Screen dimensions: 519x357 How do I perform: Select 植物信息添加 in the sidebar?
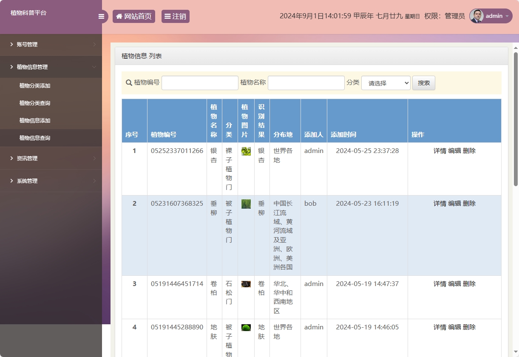point(35,121)
